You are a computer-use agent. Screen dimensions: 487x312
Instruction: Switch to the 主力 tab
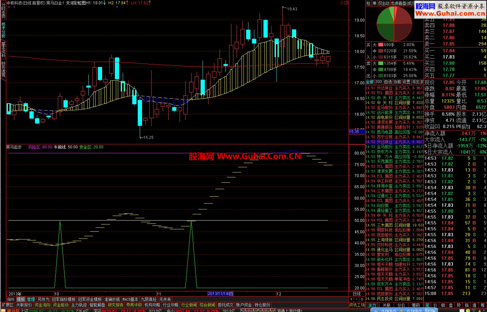[372, 305]
